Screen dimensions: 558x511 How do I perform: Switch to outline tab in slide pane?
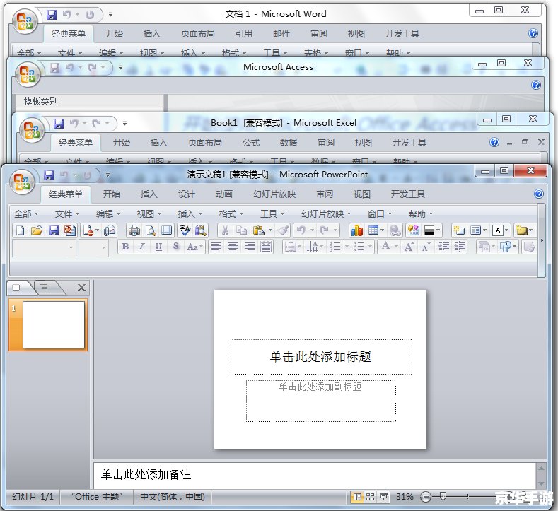pos(44,288)
